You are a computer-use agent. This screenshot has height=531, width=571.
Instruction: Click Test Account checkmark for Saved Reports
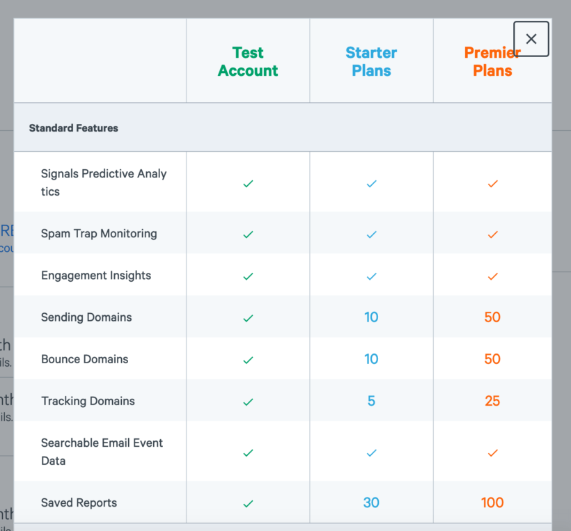pyautogui.click(x=248, y=503)
